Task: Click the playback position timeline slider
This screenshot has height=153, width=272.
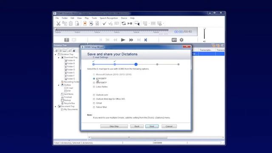Action: (112, 30)
